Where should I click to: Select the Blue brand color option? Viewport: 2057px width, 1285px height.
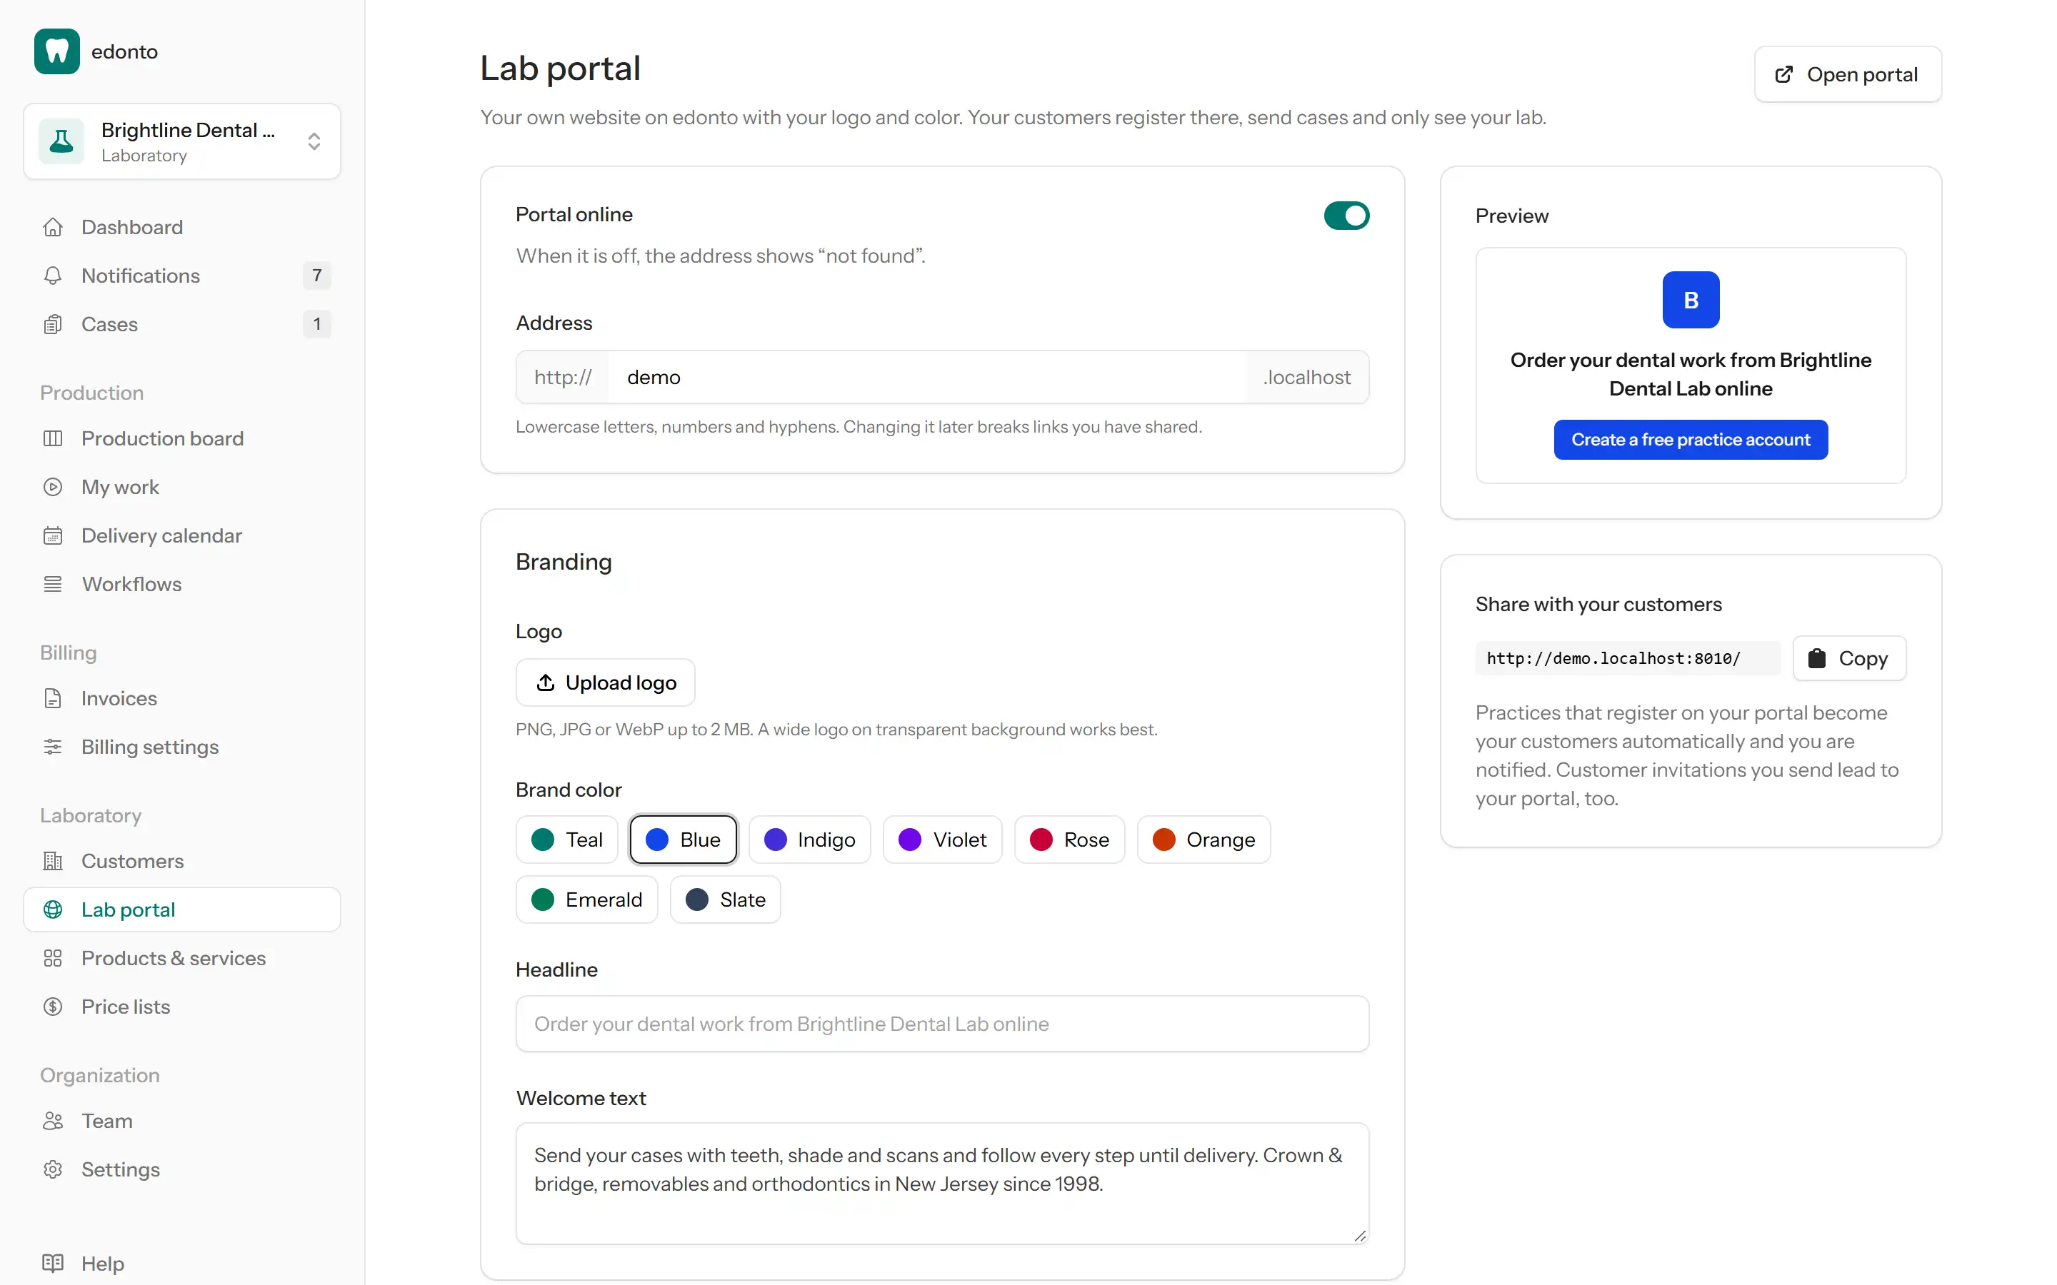point(683,840)
